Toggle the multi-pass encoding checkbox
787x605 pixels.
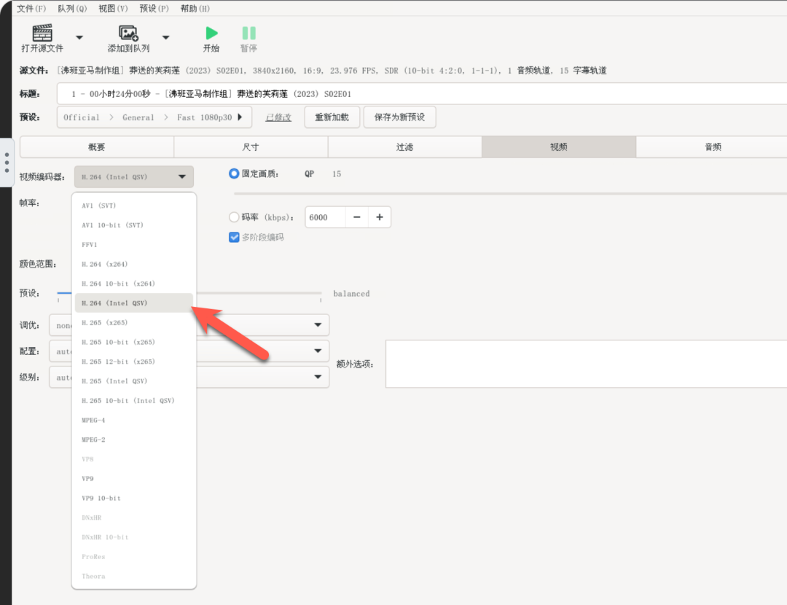tap(234, 237)
